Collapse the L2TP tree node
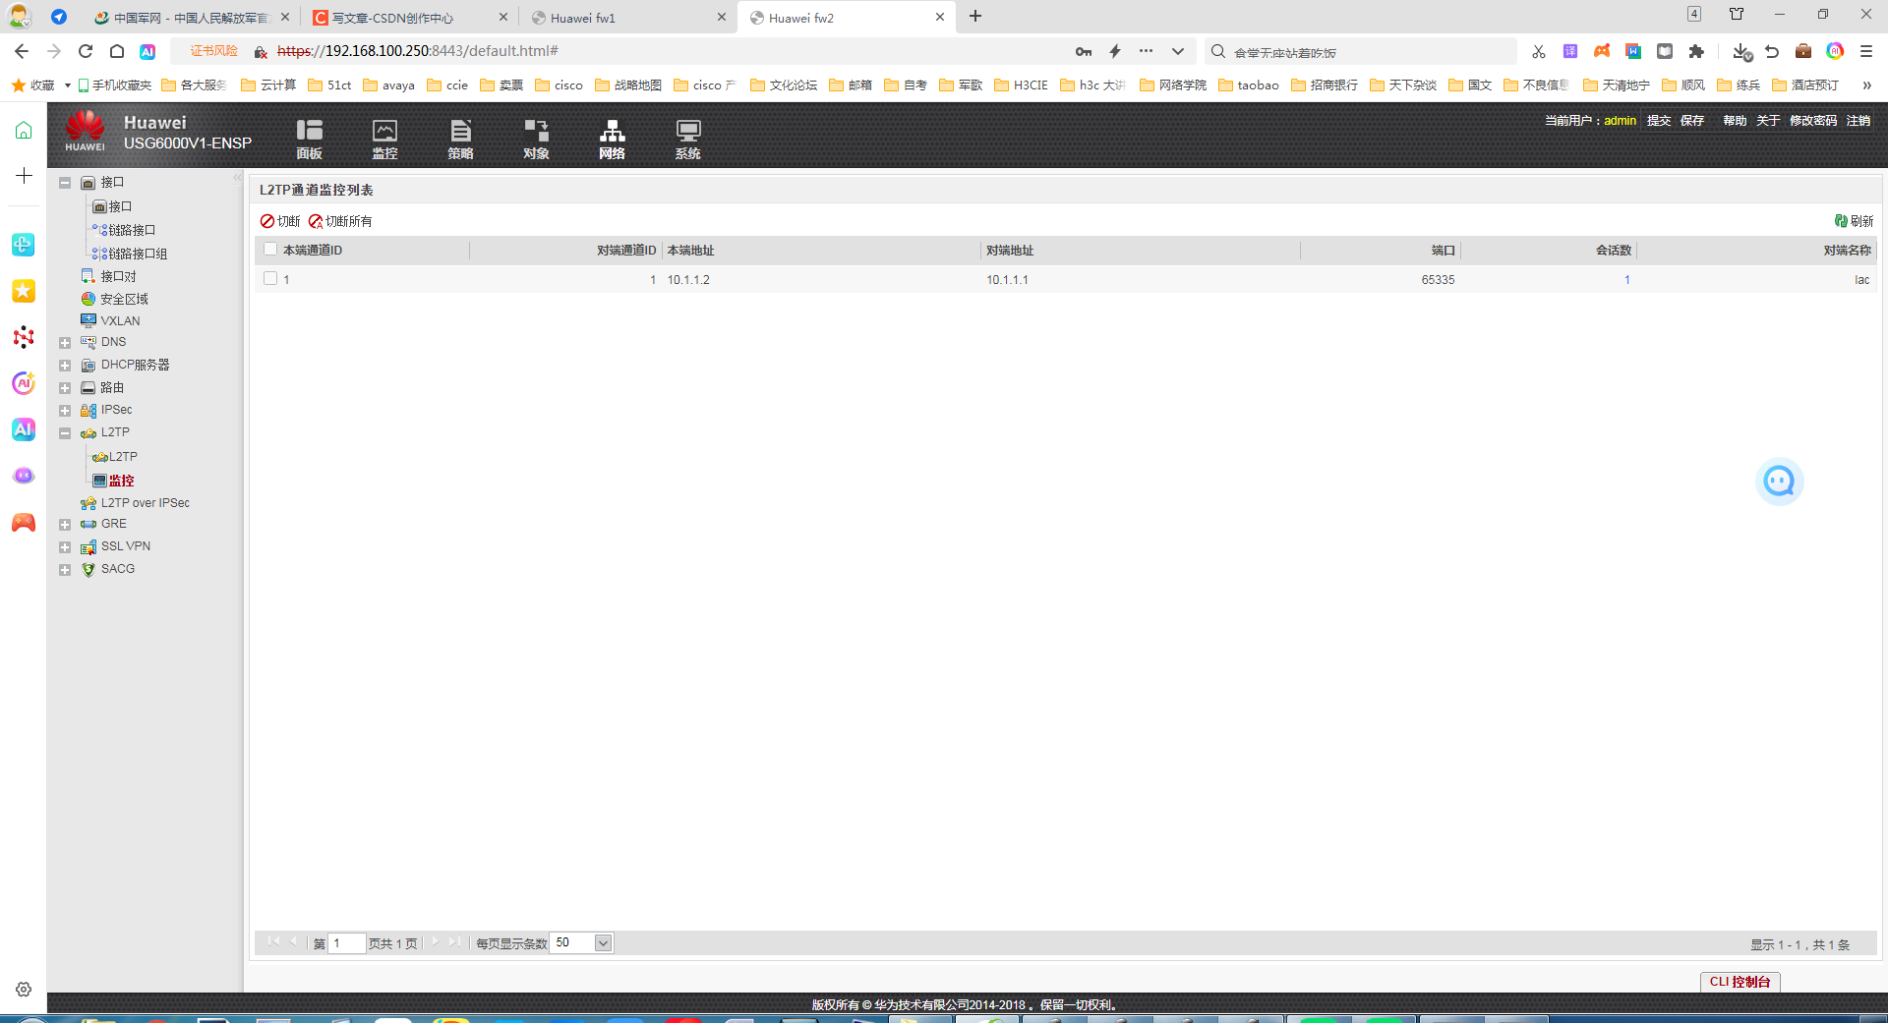This screenshot has height=1023, width=1888. 65,433
